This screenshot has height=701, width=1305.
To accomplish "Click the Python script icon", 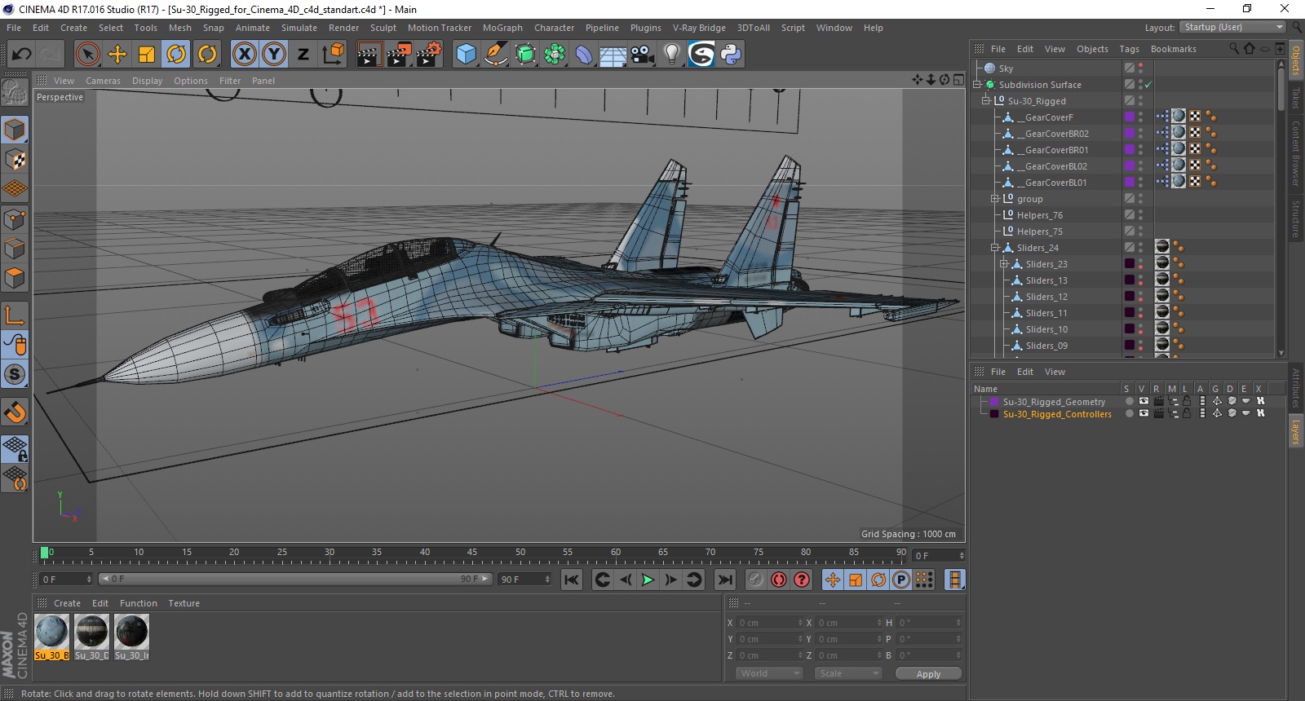I will tap(731, 55).
